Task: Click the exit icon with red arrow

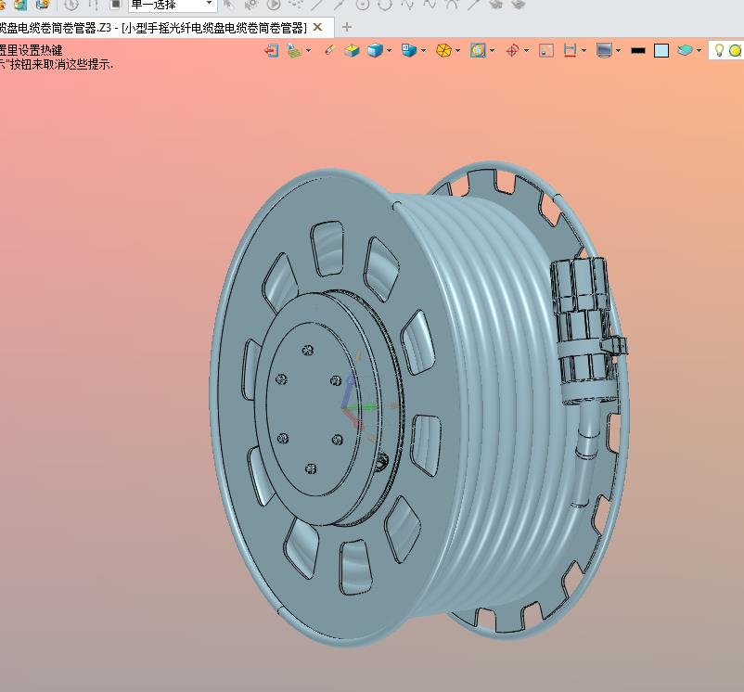Action: [272, 50]
